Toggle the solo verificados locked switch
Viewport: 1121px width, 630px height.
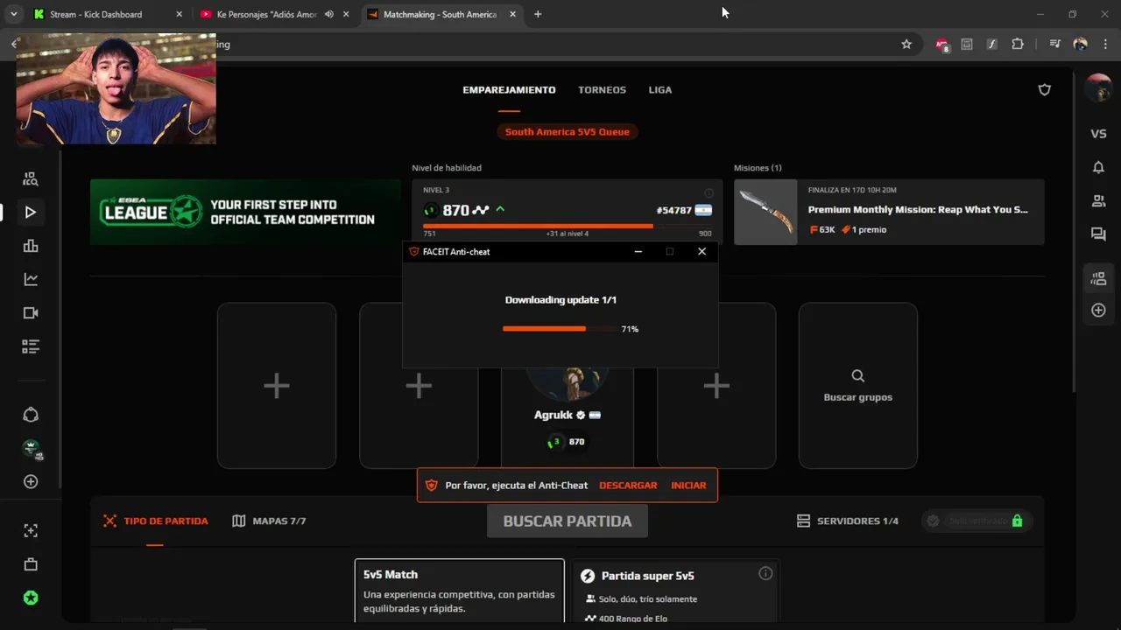point(976,521)
